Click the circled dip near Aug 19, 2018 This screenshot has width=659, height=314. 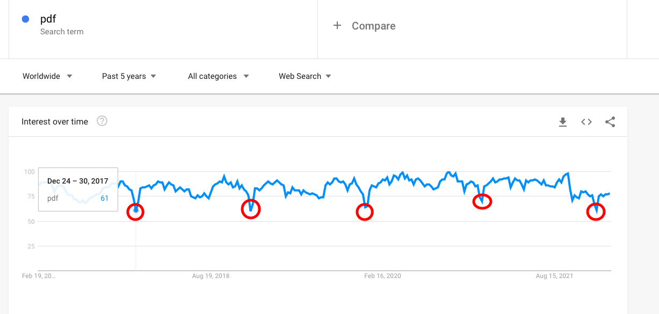coord(251,209)
